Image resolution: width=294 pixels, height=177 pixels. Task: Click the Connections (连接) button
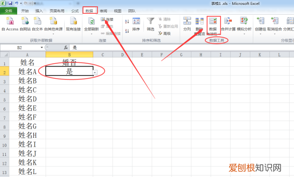pyautogui.click(x=107, y=19)
